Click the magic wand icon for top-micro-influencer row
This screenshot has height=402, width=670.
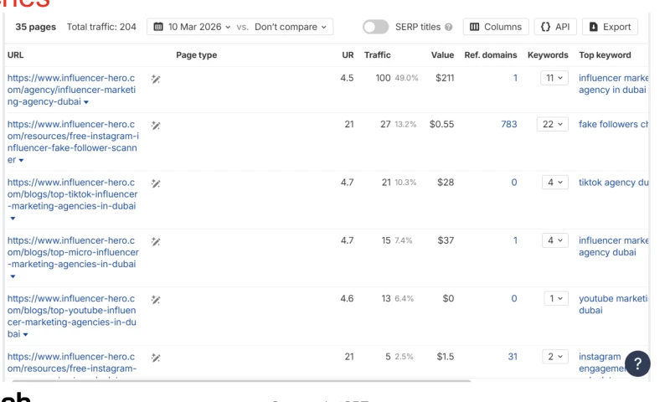[x=156, y=242]
